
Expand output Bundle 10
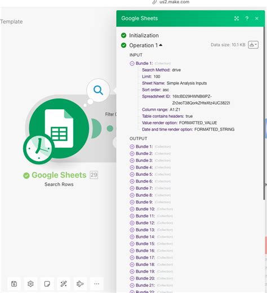click(x=132, y=209)
